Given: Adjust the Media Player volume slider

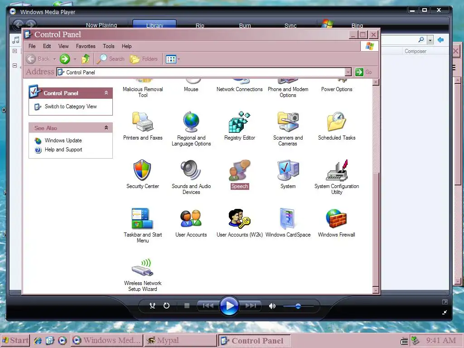Looking at the screenshot, I should tap(298, 306).
